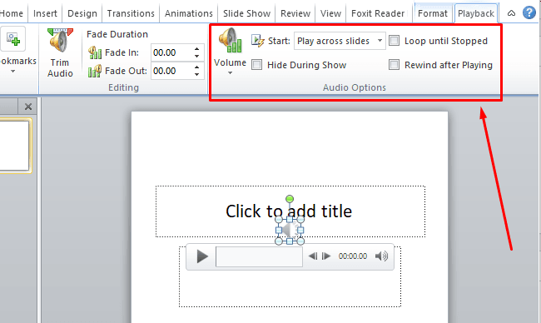Click the 00:00.00 audio time display
Screen dimensions: 541x323
(x=353, y=256)
